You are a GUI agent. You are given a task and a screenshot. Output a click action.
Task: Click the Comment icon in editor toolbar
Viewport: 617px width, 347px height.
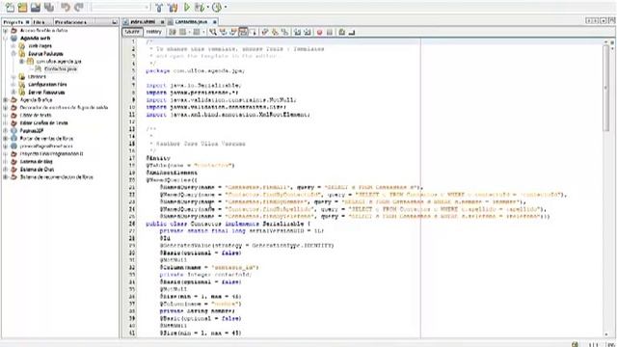click(341, 32)
